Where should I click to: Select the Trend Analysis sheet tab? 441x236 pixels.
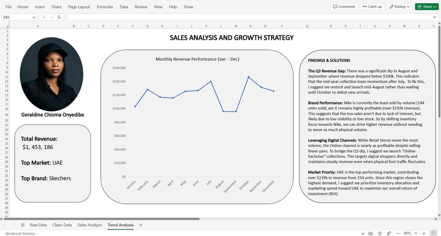click(x=121, y=225)
